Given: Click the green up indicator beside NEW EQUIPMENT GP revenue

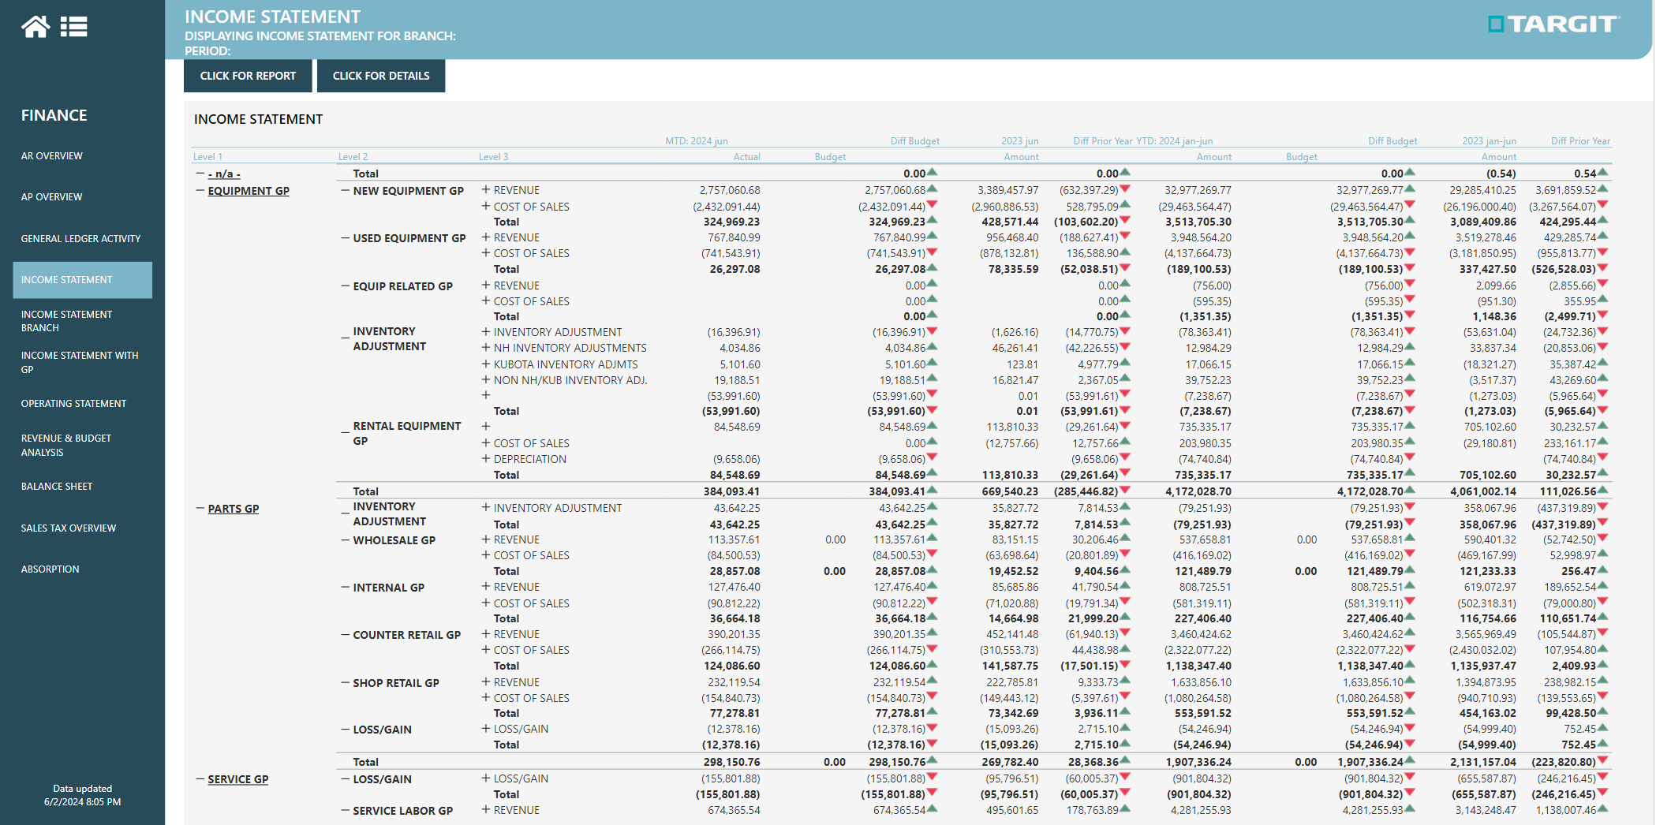Looking at the screenshot, I should [932, 189].
